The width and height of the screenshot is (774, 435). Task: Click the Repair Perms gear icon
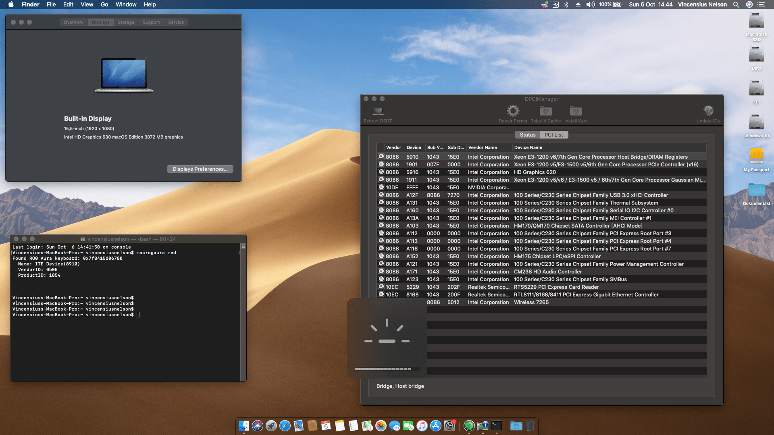point(513,111)
